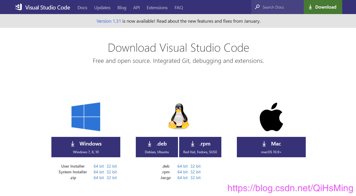Image resolution: width=356 pixels, height=196 pixels.
Task: Click the search magnifier icon
Action: point(257,7)
